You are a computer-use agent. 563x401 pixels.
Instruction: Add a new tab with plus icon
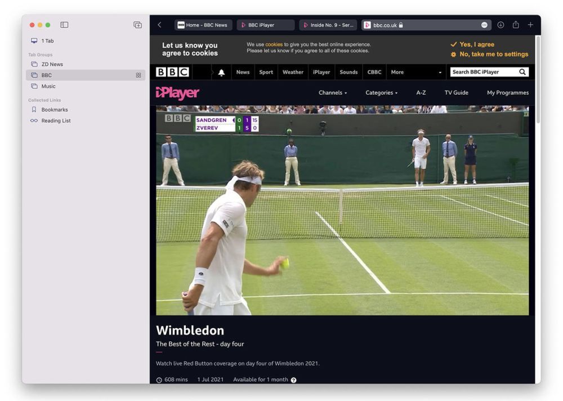(x=530, y=25)
